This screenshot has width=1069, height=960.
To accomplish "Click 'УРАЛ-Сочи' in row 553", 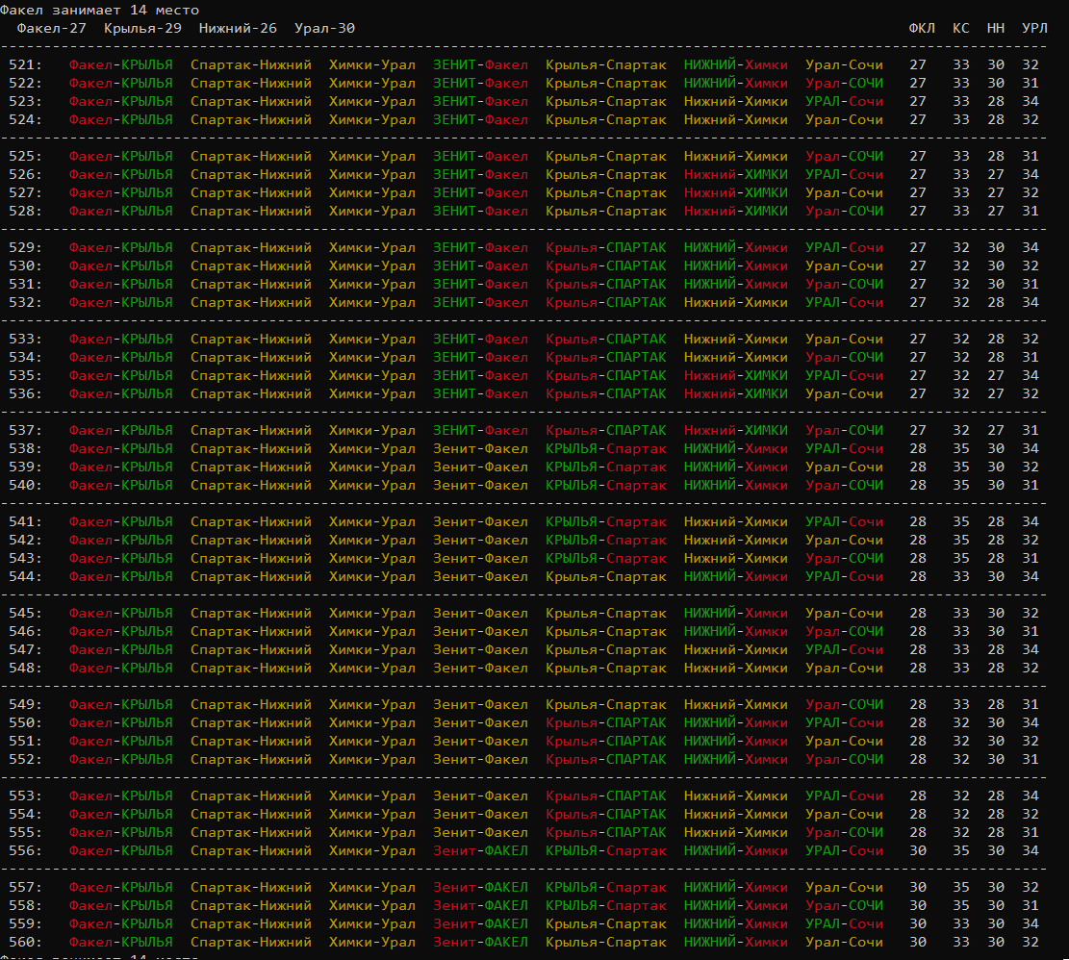I will (x=844, y=796).
